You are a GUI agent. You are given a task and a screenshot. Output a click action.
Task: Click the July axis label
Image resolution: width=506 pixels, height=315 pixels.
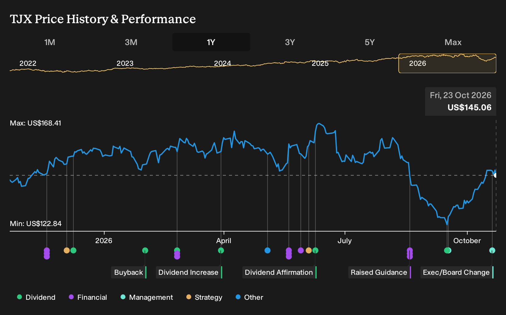[345, 241]
